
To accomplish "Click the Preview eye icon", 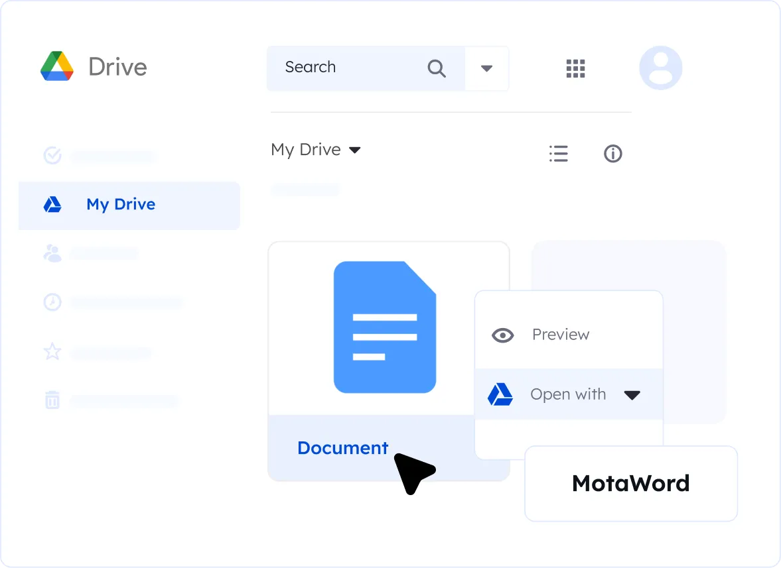I will point(503,335).
